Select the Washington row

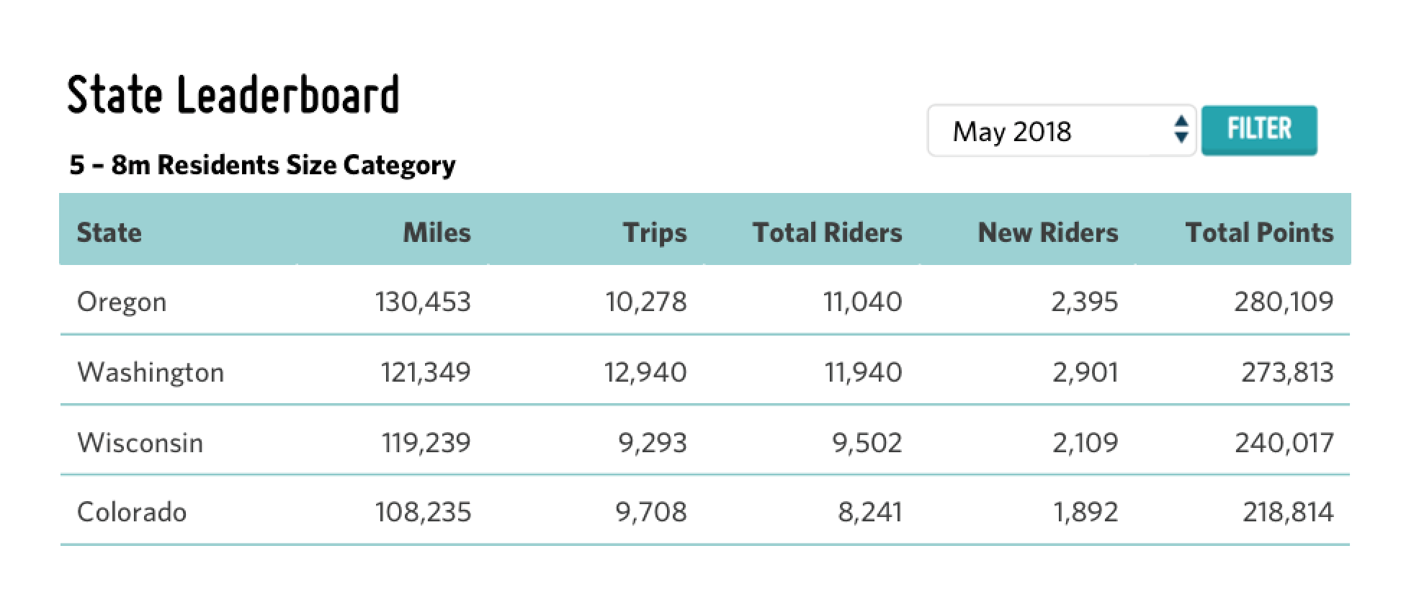[x=704, y=371]
